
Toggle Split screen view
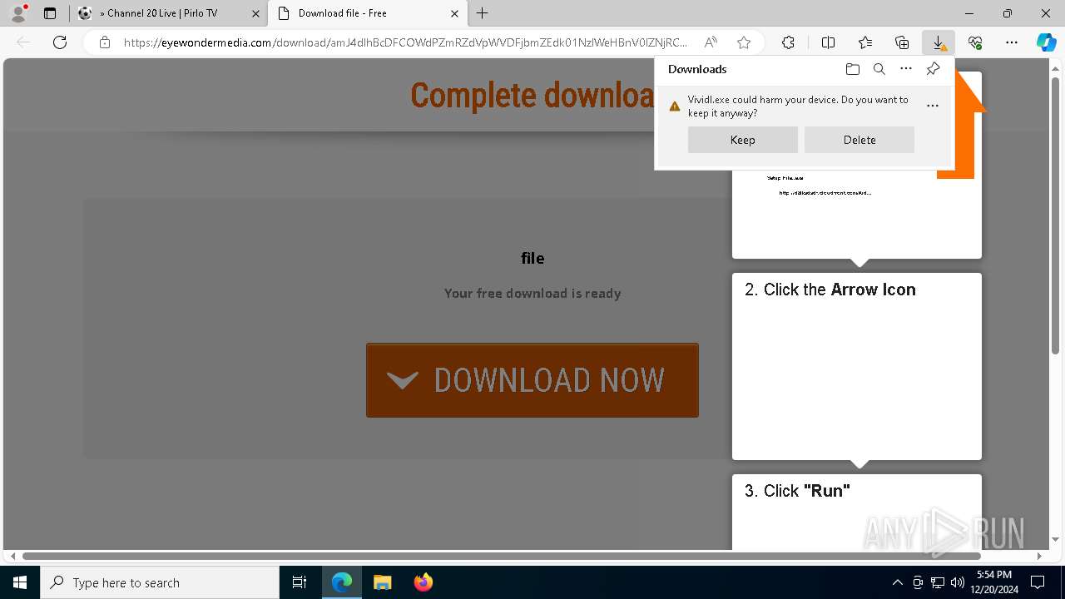click(x=828, y=42)
